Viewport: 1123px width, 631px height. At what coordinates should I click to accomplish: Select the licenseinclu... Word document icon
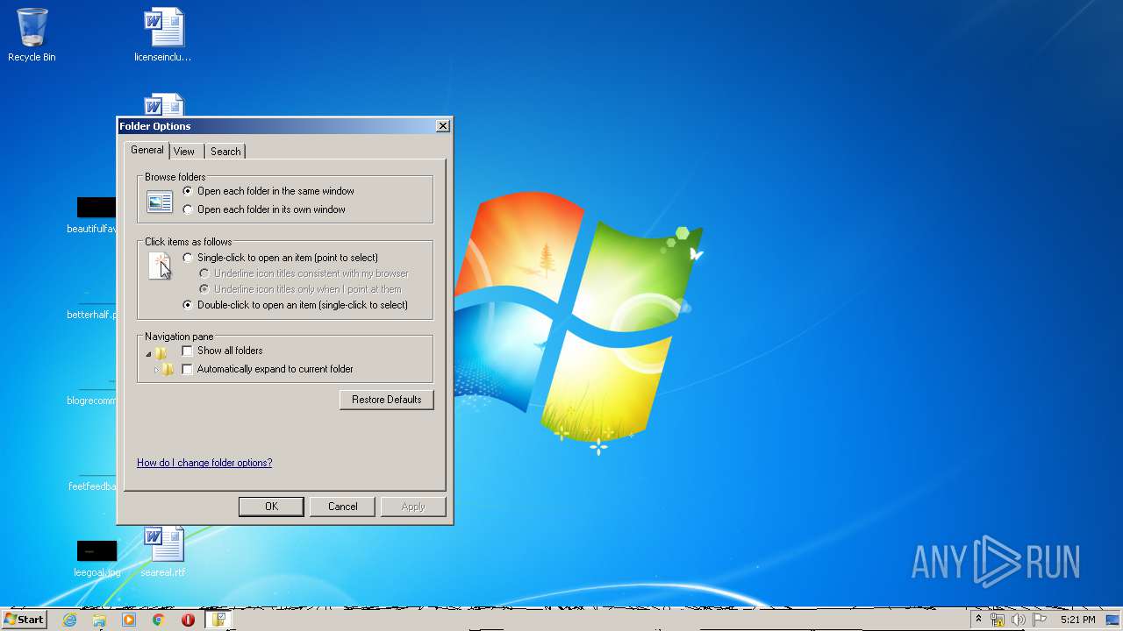pyautogui.click(x=163, y=35)
